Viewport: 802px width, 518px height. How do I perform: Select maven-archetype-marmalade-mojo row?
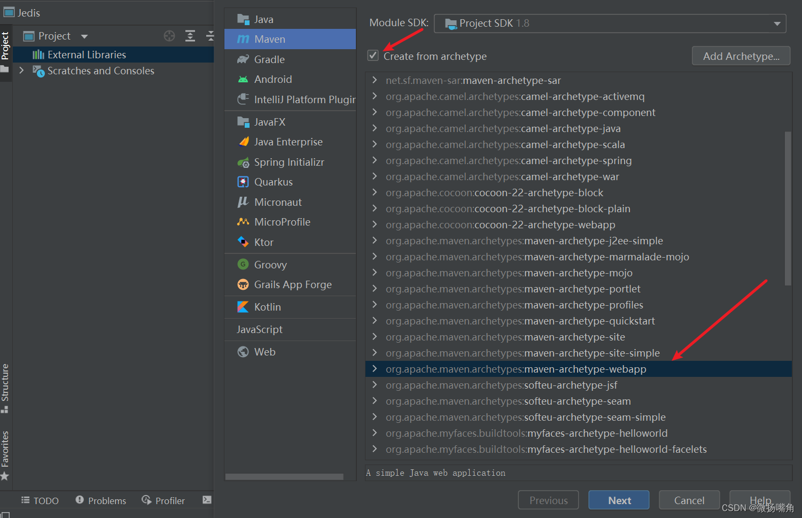(x=578, y=257)
